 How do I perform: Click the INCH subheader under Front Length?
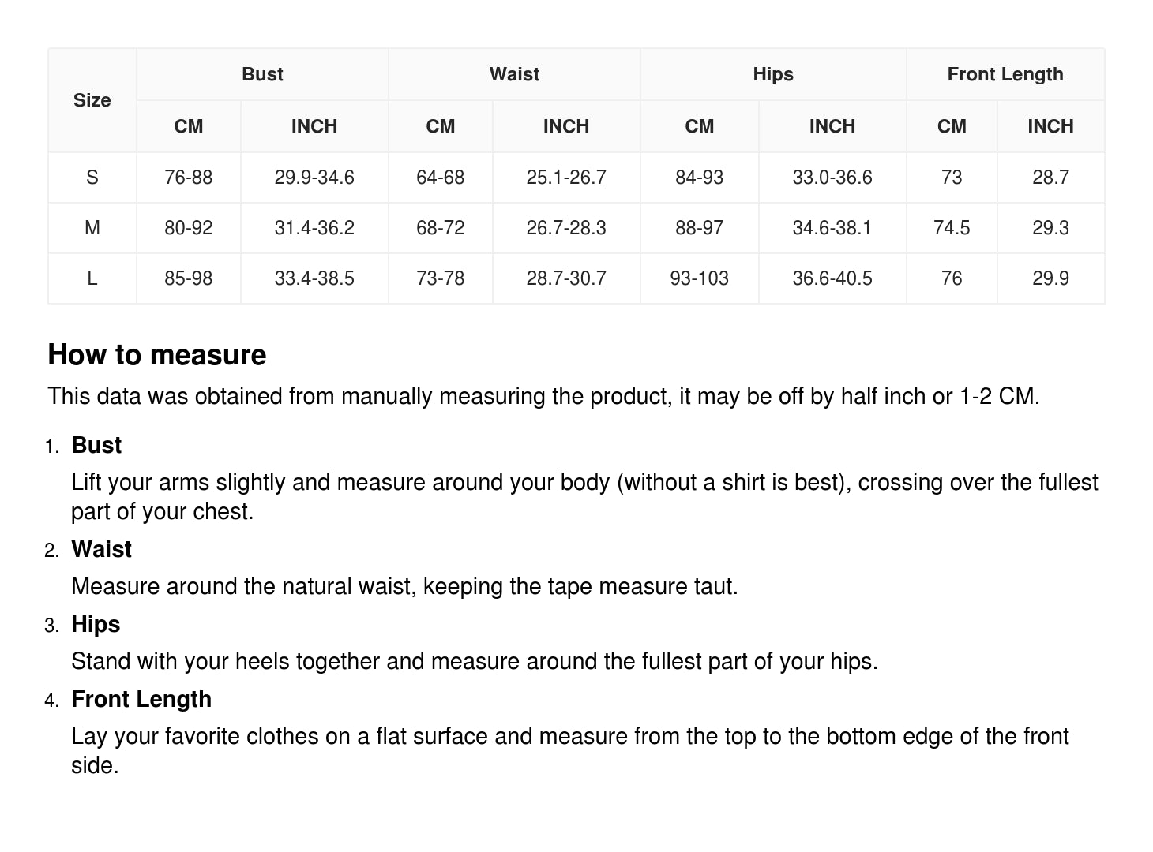[x=1050, y=126]
